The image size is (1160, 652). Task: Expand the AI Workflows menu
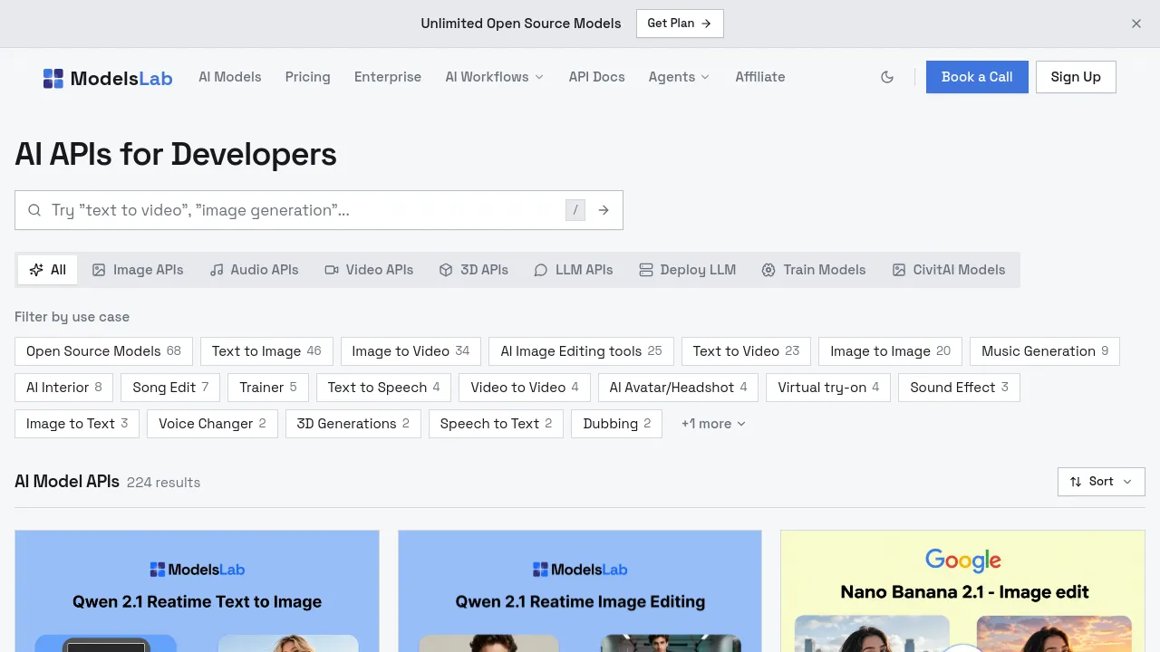495,77
